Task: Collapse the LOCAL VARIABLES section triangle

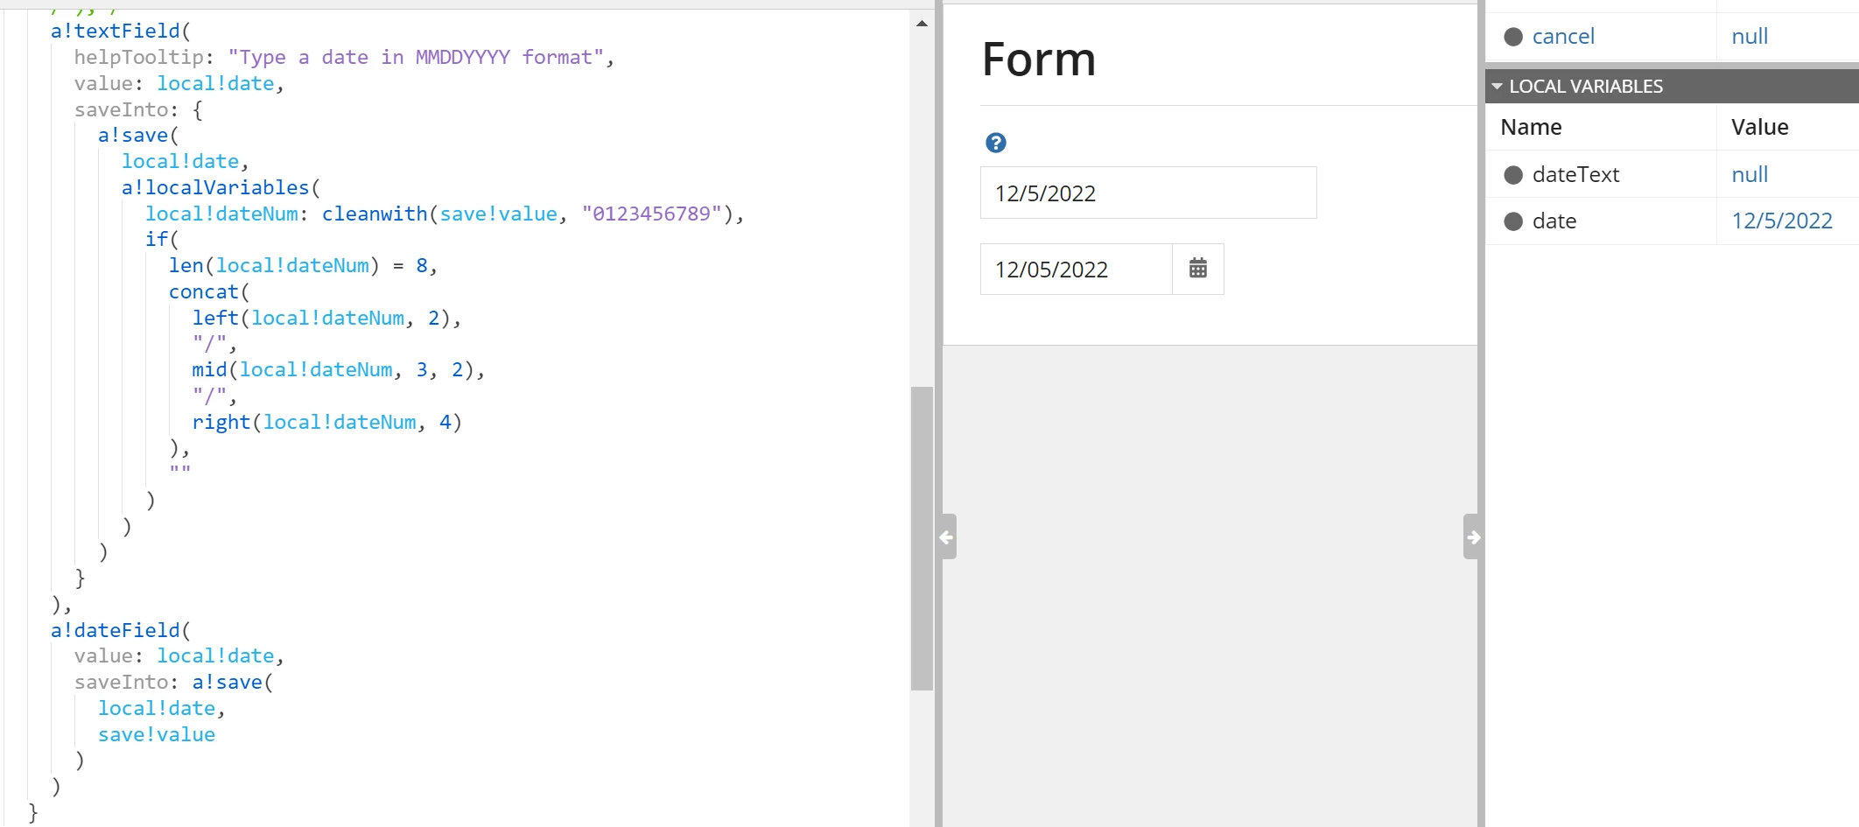Action: [1498, 87]
